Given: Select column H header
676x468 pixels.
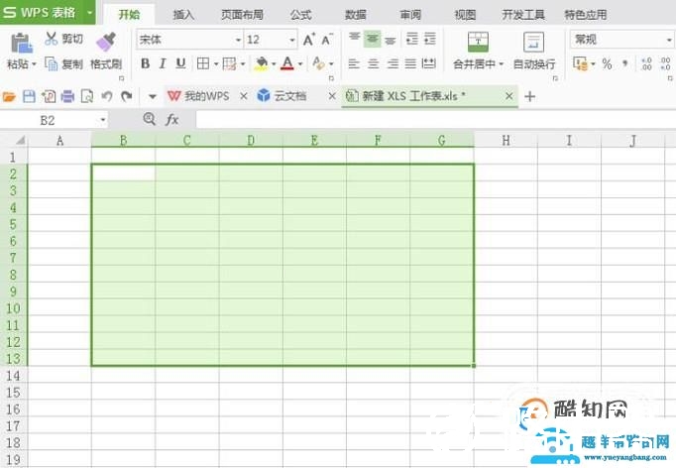Looking at the screenshot, I should (x=507, y=140).
